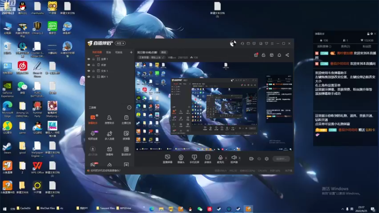
Task: Expand the microphone options arrow
Action: point(226,158)
